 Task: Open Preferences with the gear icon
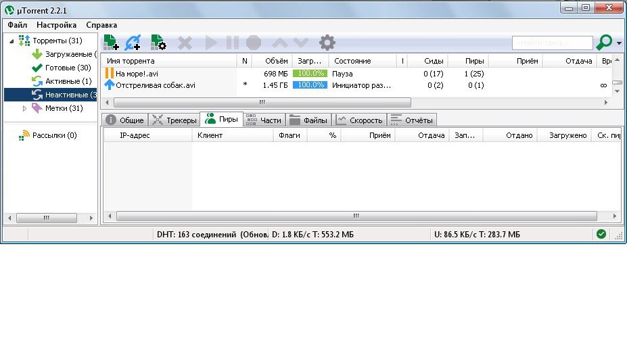(327, 43)
